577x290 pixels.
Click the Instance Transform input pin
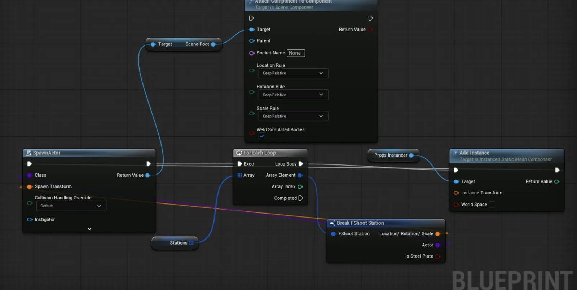(x=456, y=193)
